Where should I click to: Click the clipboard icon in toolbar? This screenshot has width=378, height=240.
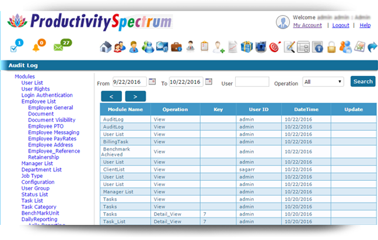204,47
